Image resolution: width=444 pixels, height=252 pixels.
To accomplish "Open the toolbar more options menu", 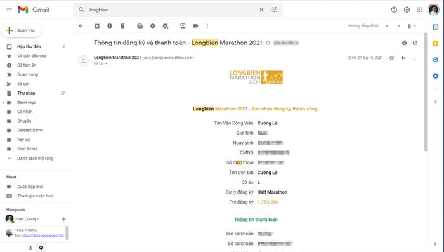I will click(207, 26).
